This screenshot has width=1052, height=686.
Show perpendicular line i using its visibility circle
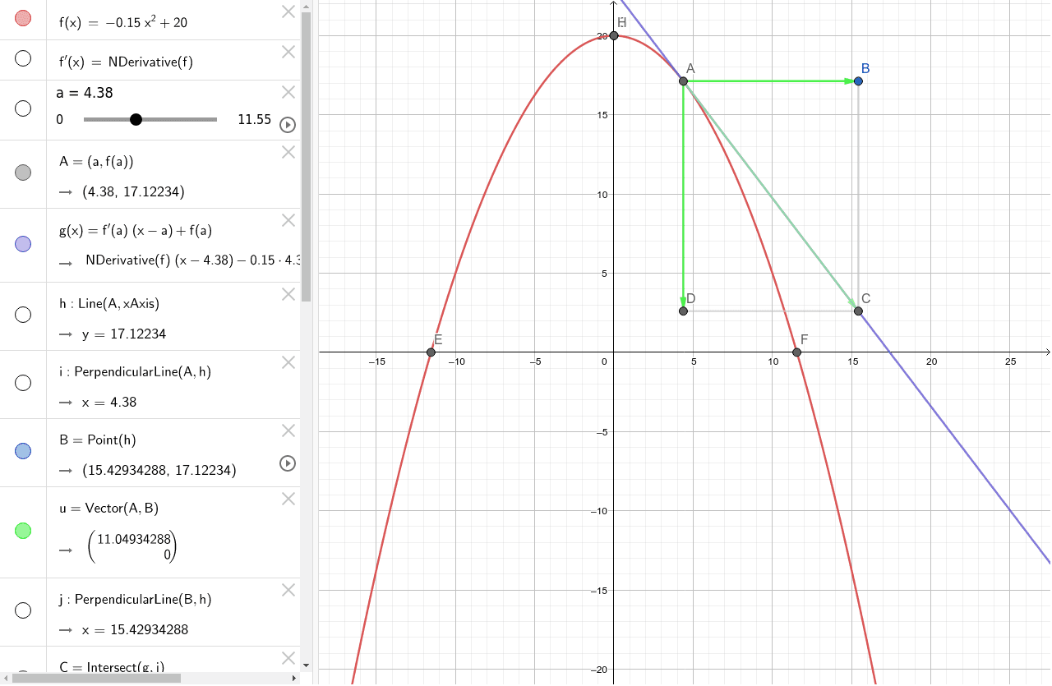tap(22, 382)
